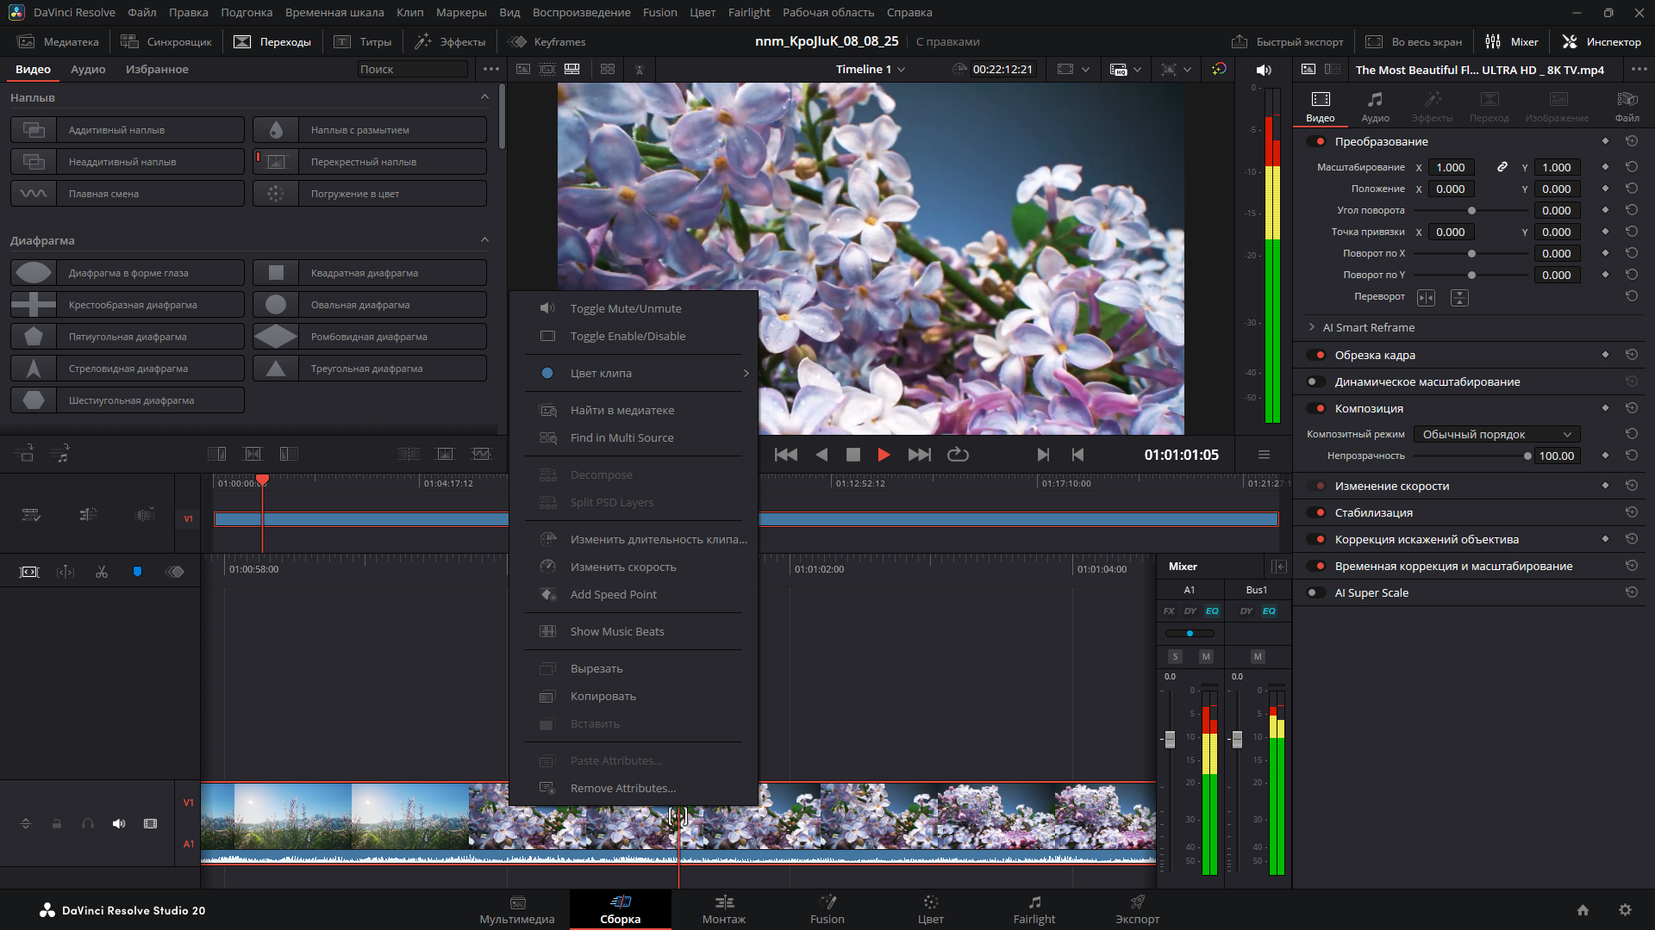Open the Медиатека media pool button
This screenshot has height=930, width=1655.
click(x=59, y=41)
